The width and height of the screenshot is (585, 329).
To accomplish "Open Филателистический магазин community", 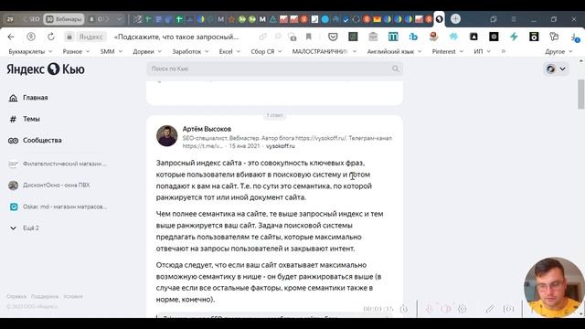I will click(x=58, y=164).
